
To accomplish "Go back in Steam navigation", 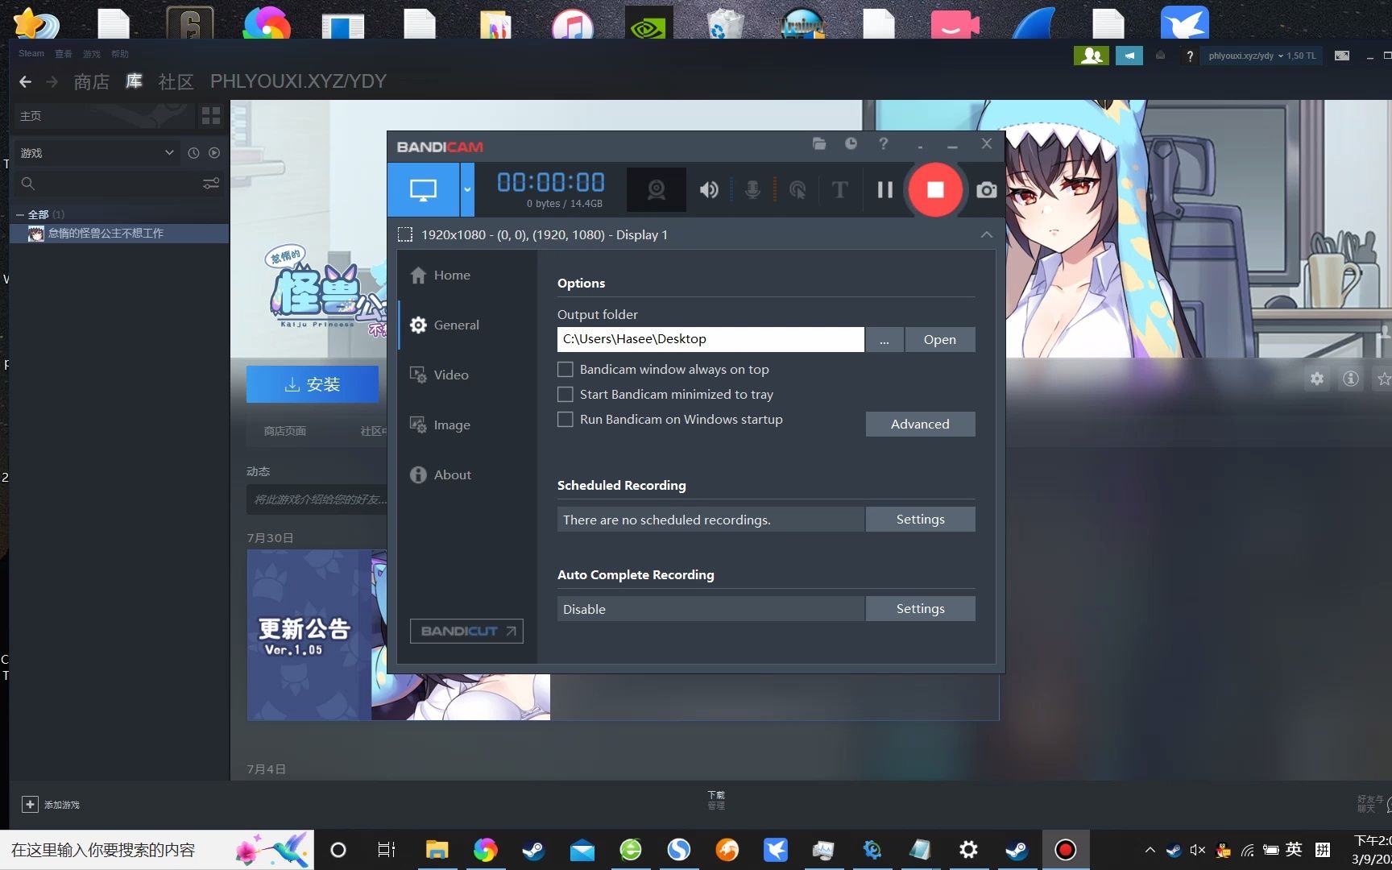I will click(25, 81).
